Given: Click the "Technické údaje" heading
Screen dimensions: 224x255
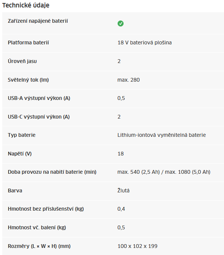Looking at the screenshot, I should click(26, 6).
